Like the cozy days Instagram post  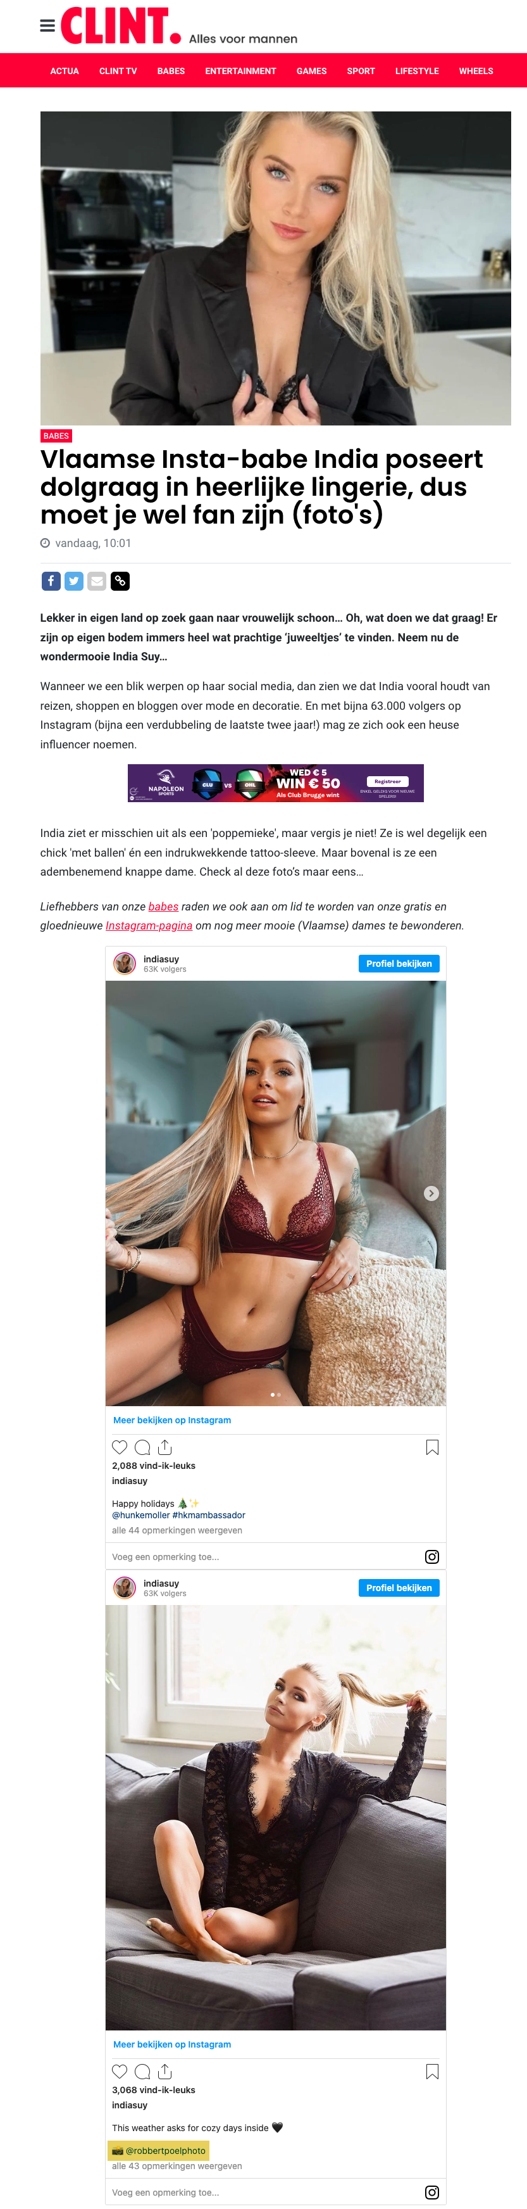coord(120,2072)
